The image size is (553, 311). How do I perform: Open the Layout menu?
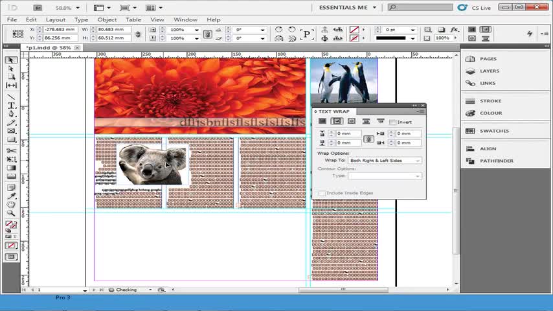tap(56, 20)
